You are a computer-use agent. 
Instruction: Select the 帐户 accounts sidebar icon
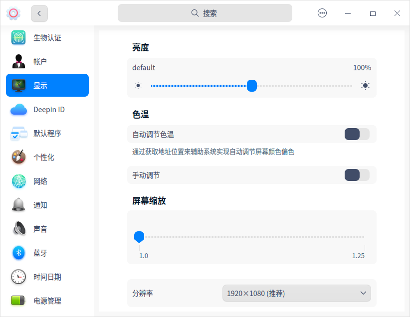tap(18, 61)
